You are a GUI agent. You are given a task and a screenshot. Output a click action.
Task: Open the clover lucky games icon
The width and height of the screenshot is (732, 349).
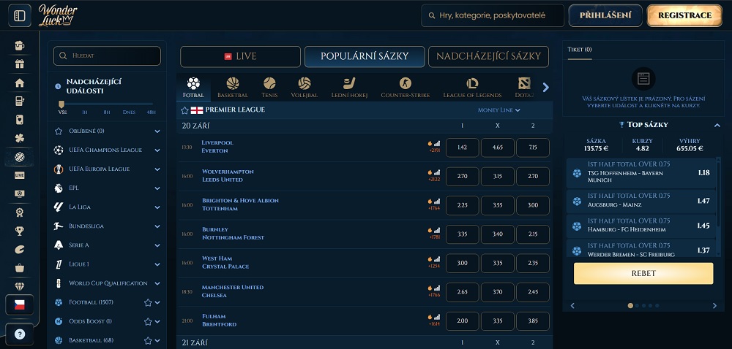pyautogui.click(x=20, y=138)
